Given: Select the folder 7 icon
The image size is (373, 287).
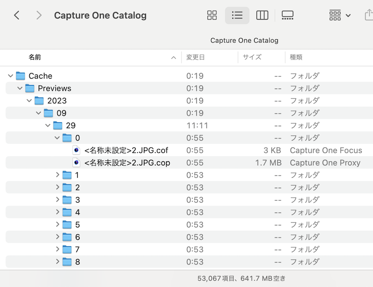Looking at the screenshot, I should [67, 249].
